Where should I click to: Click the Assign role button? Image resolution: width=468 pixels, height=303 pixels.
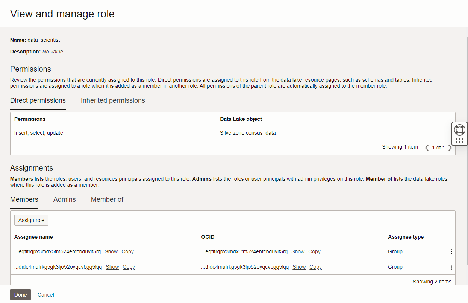[31, 220]
